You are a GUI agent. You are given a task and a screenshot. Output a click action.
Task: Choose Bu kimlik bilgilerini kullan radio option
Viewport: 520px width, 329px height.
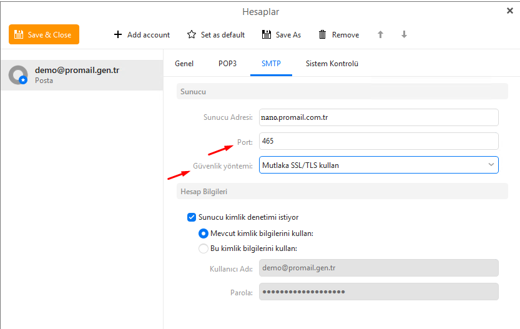click(x=204, y=248)
